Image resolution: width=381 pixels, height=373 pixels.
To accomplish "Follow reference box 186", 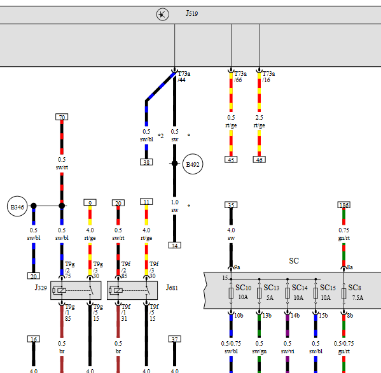I will [344, 205].
